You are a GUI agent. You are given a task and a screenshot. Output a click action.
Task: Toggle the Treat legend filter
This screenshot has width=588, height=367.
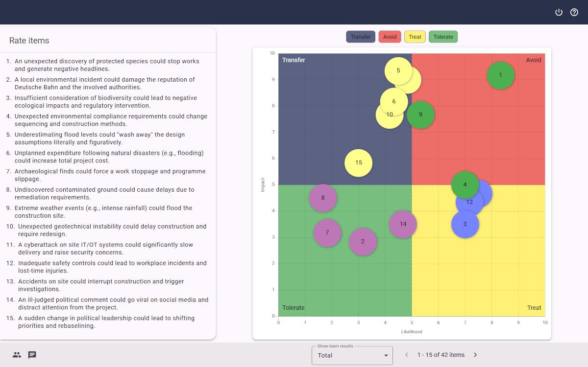415,37
